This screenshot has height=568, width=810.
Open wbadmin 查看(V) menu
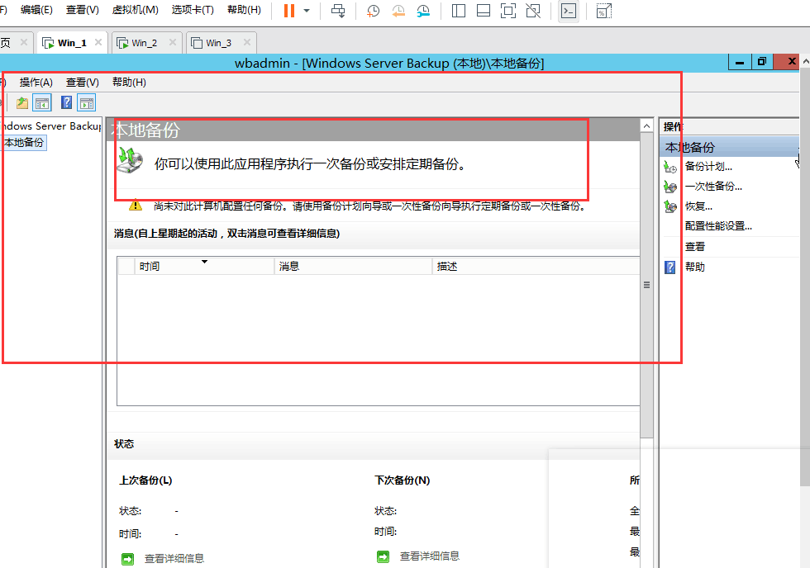pos(82,82)
